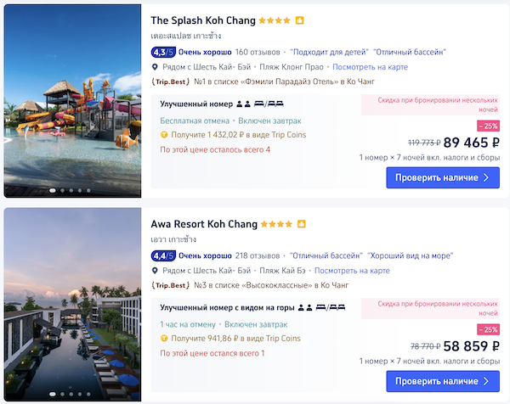This screenshot has height=404, width=510.
Task: Check availability for The Splash Koh Chang
Action: coord(443,177)
